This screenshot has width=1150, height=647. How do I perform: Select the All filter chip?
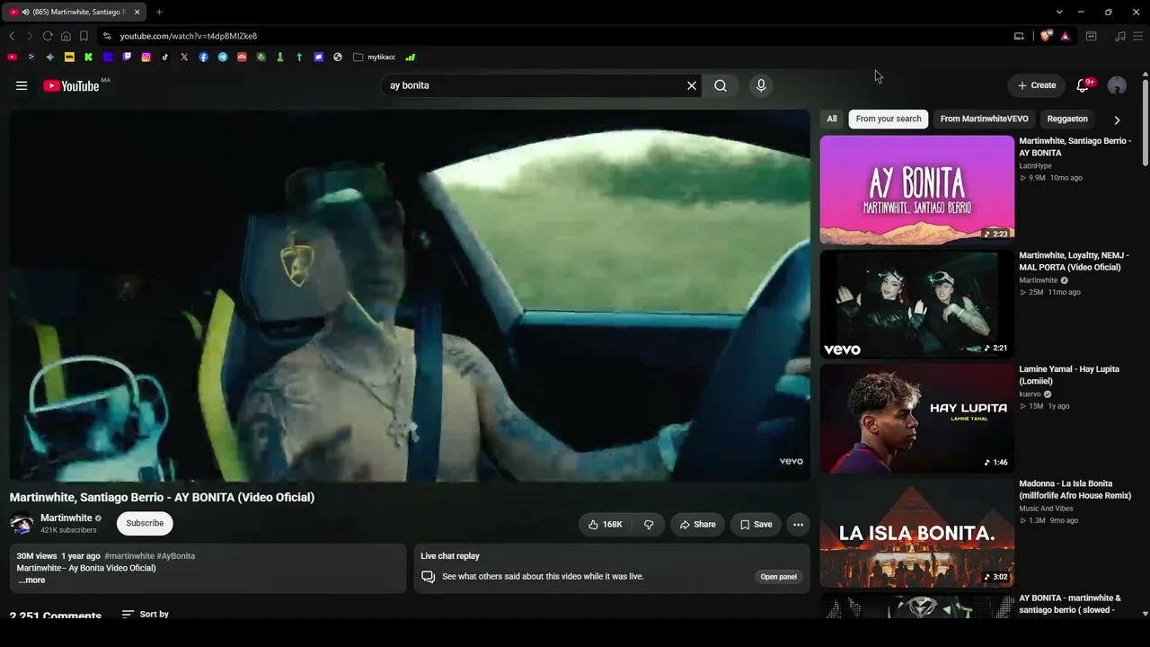pos(832,119)
